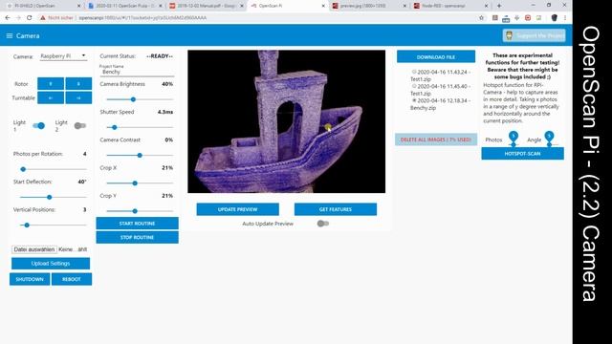Turn on the Light 2 switch

80,125
